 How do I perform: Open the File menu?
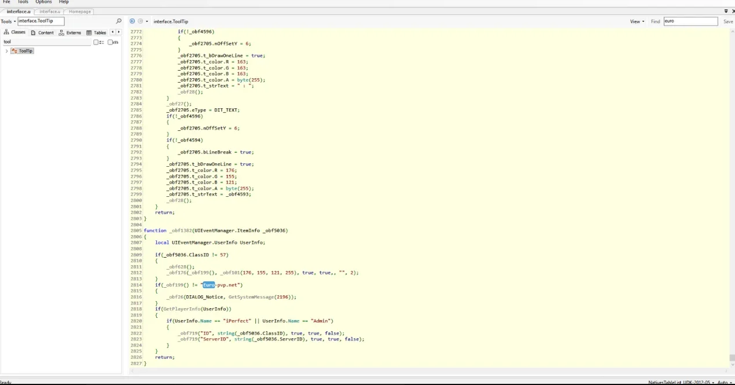[x=7, y=2]
